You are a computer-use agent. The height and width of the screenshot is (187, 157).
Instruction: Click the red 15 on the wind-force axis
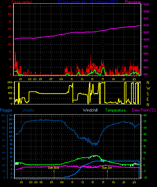point(10,52)
